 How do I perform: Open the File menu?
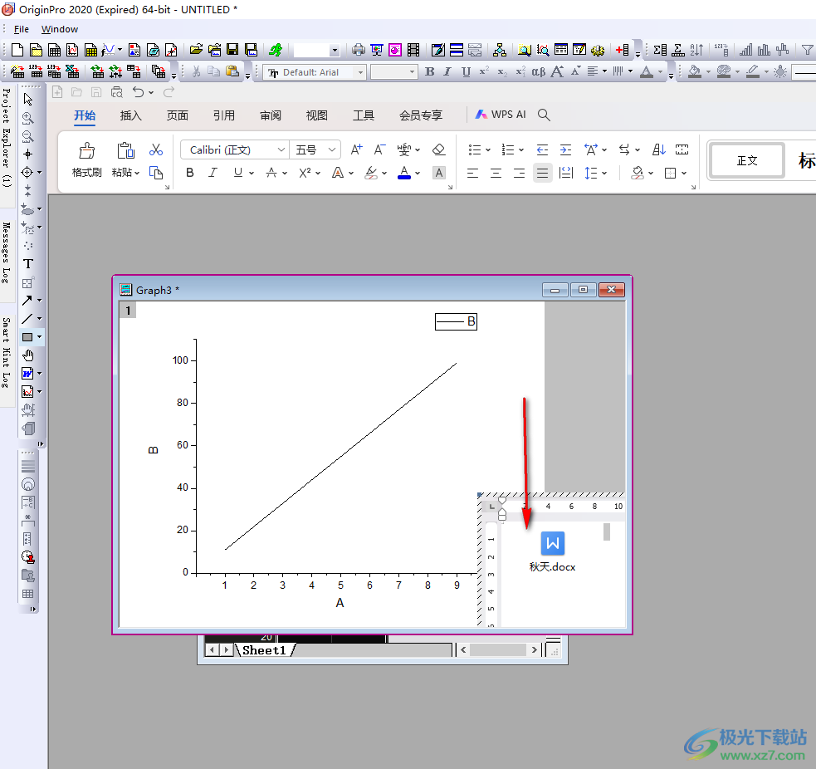tap(22, 29)
